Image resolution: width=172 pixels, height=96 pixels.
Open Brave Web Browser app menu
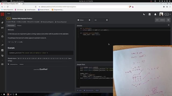coord(17,1)
